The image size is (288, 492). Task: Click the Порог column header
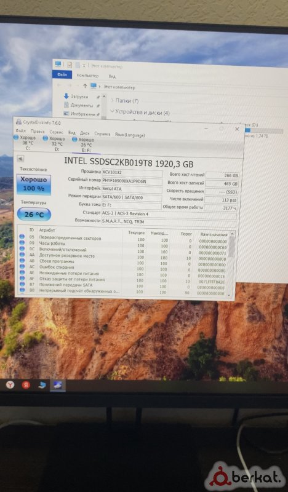click(x=186, y=234)
